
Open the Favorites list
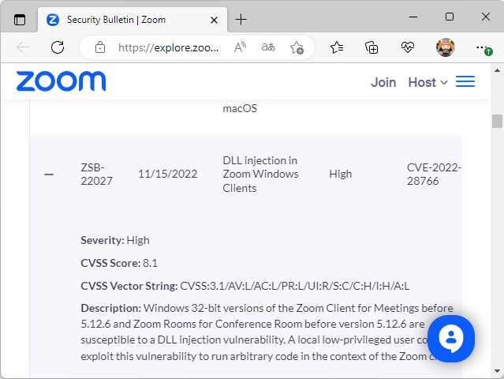(337, 47)
